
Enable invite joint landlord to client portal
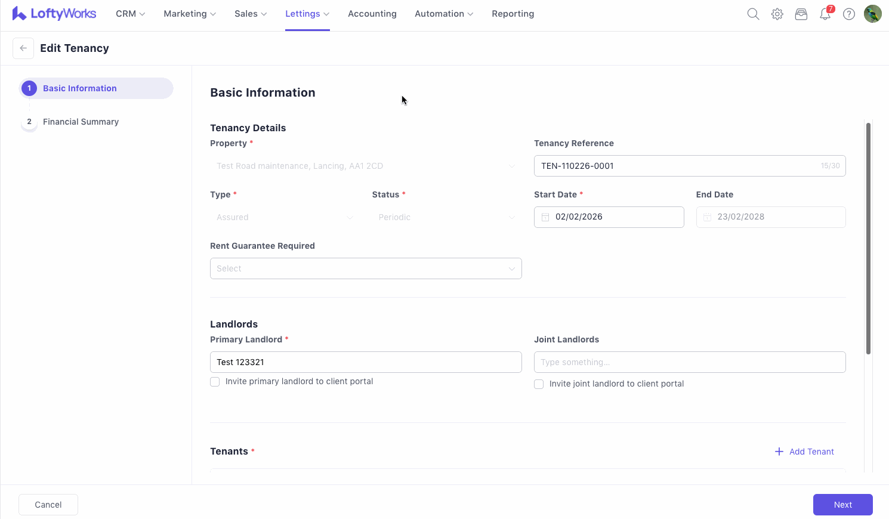tap(539, 384)
